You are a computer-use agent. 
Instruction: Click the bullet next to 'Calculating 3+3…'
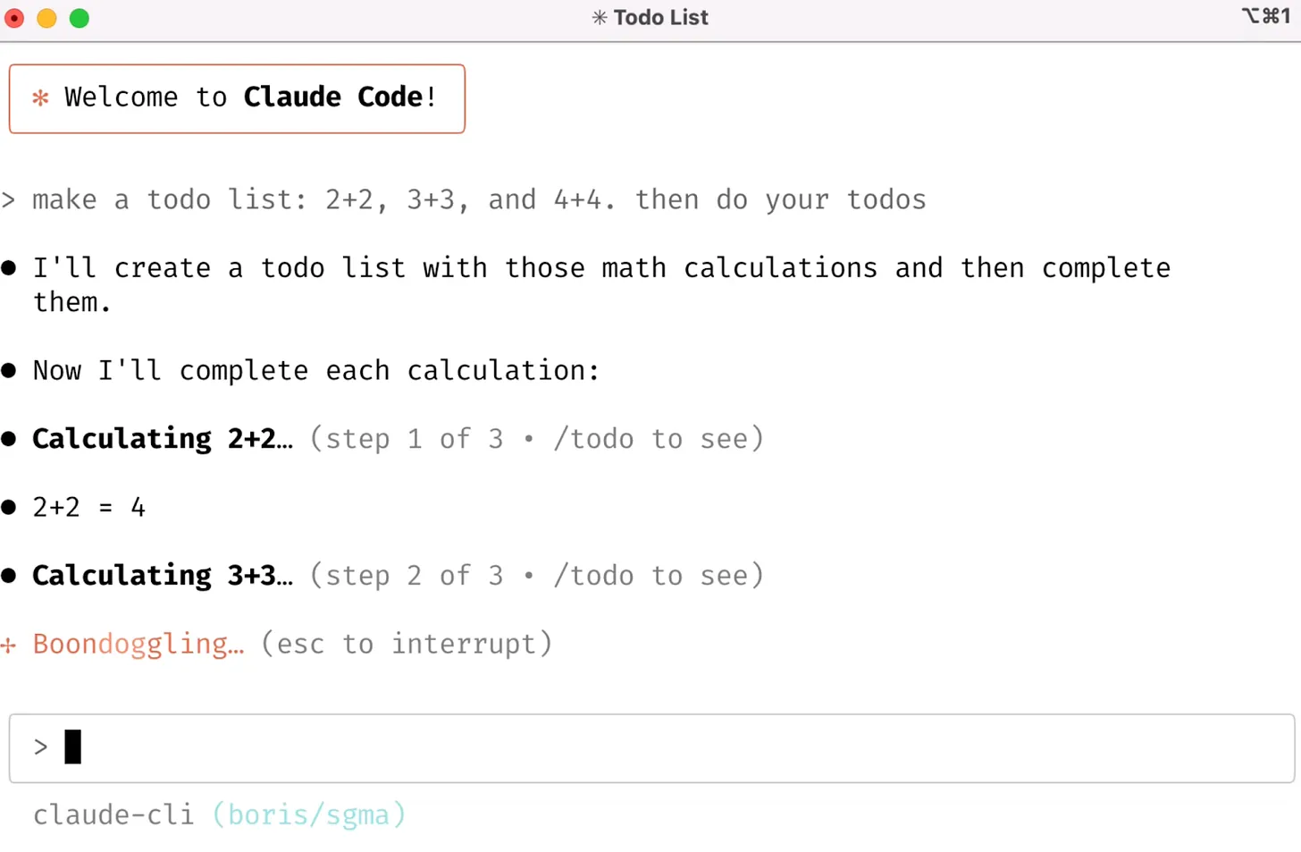[9, 575]
